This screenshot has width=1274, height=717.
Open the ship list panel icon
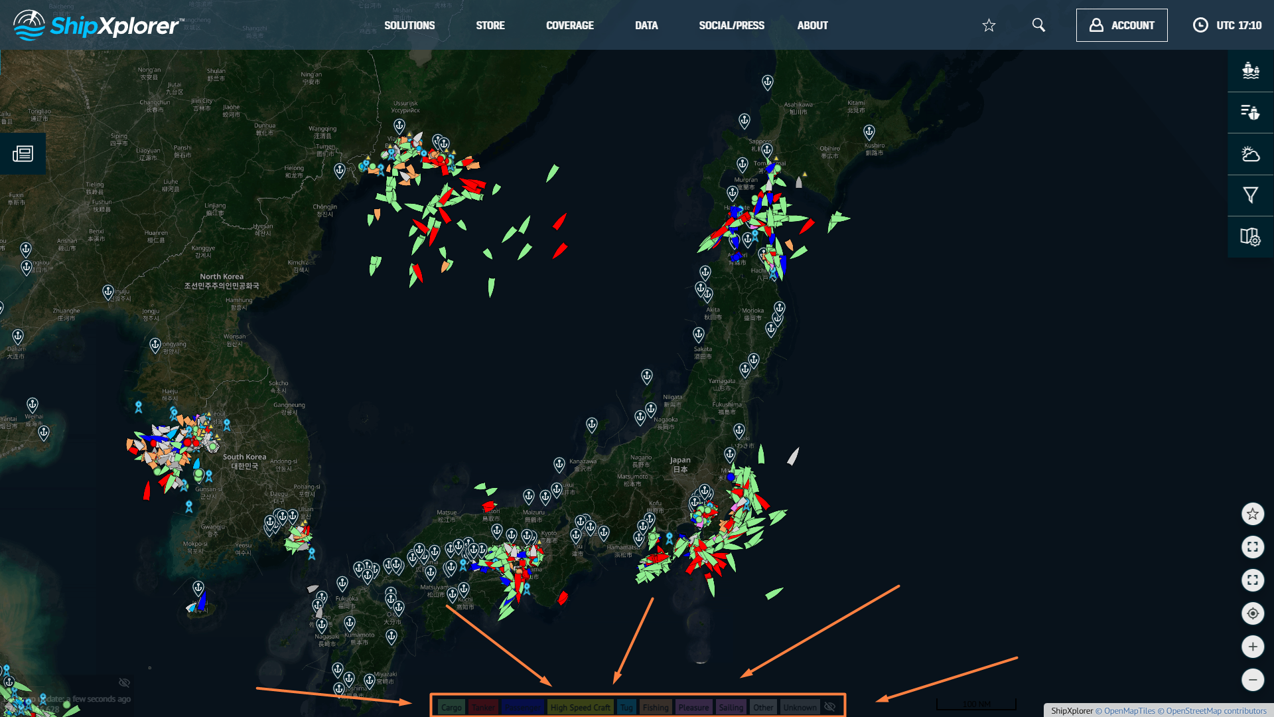point(1250,70)
